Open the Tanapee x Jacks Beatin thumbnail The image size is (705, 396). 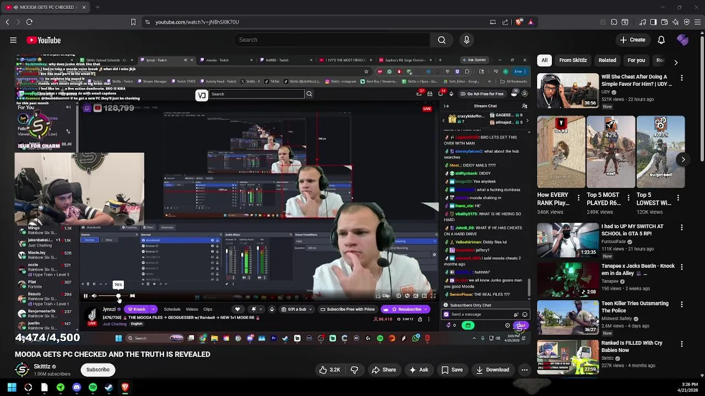[568, 279]
